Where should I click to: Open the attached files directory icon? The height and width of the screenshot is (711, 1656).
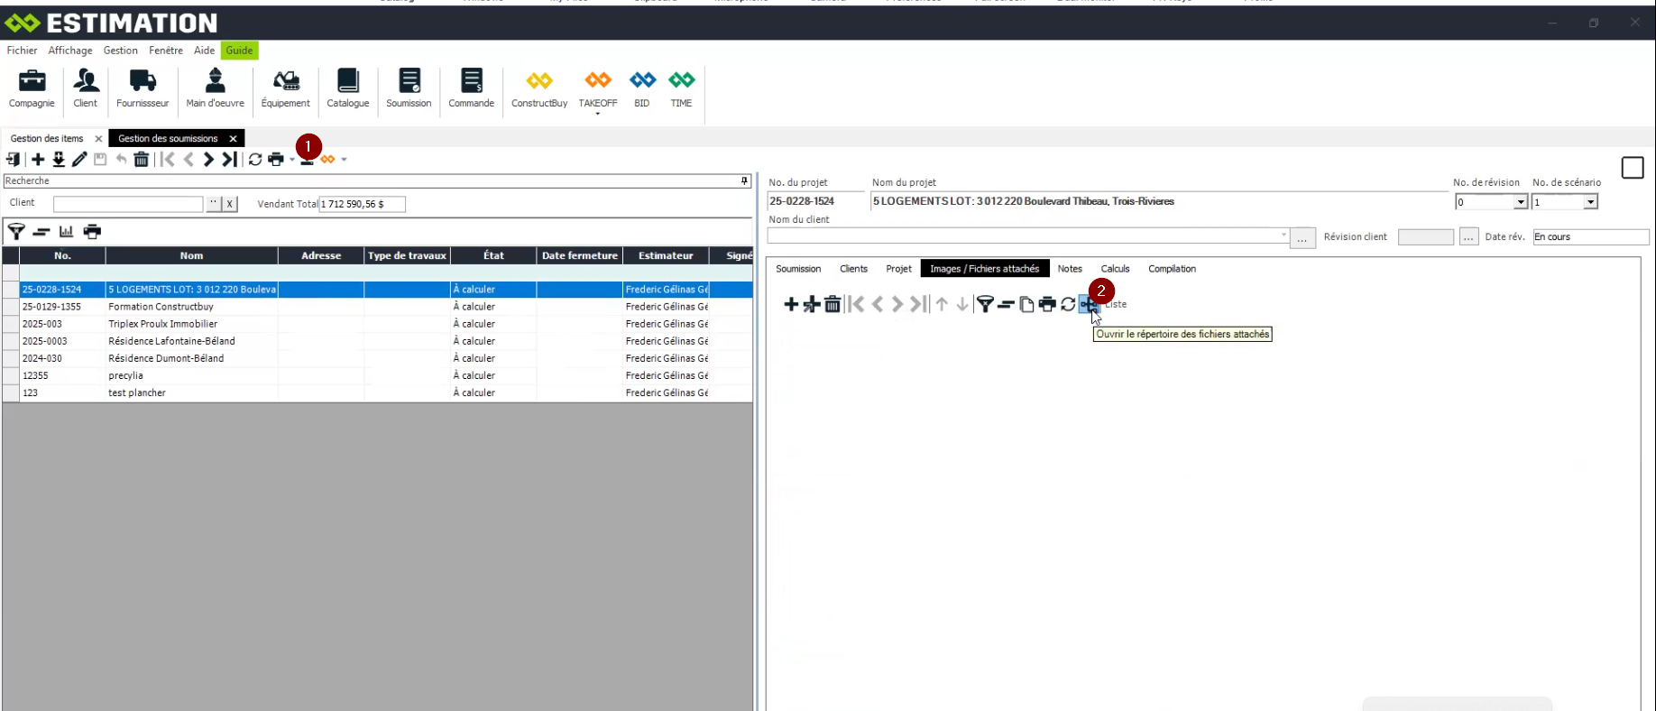click(1089, 305)
